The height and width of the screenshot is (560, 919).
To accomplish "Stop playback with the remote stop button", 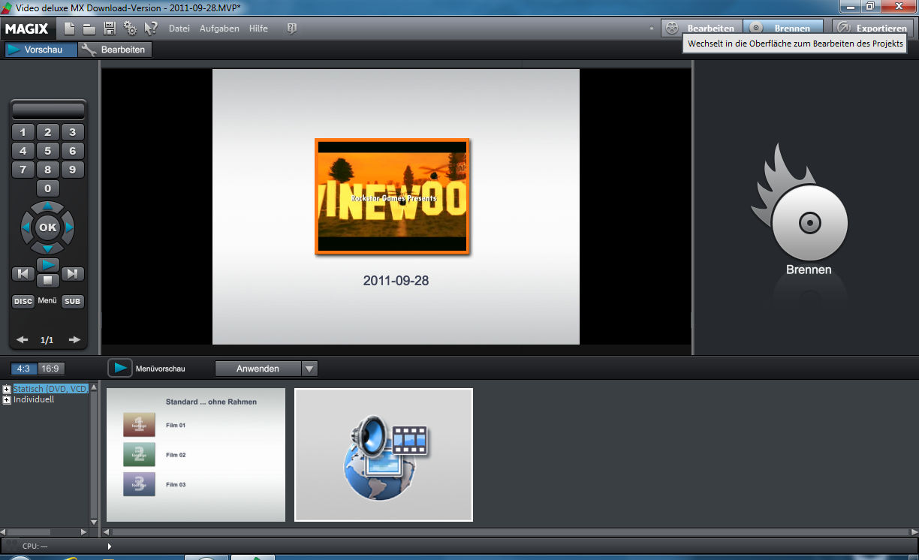I will (x=48, y=280).
